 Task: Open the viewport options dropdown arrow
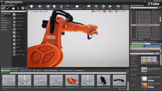click(x=29, y=11)
